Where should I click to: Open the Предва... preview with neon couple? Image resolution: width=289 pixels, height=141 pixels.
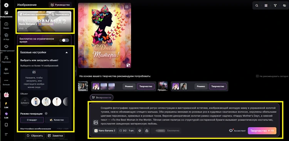point(163,86)
